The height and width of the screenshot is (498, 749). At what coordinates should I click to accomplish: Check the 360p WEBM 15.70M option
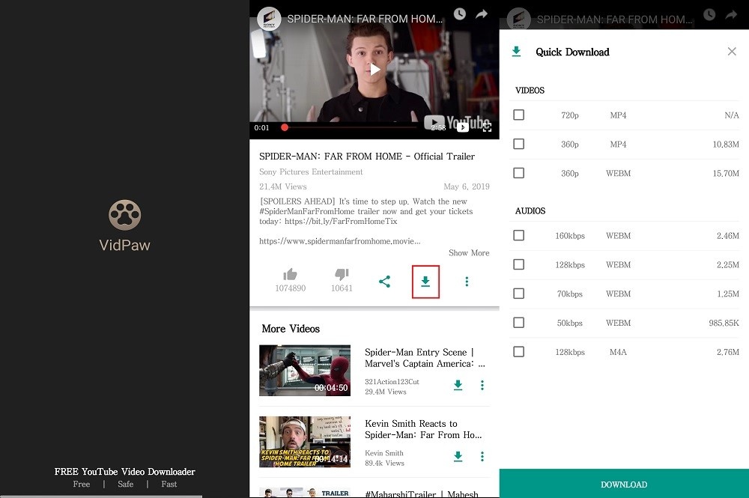519,173
